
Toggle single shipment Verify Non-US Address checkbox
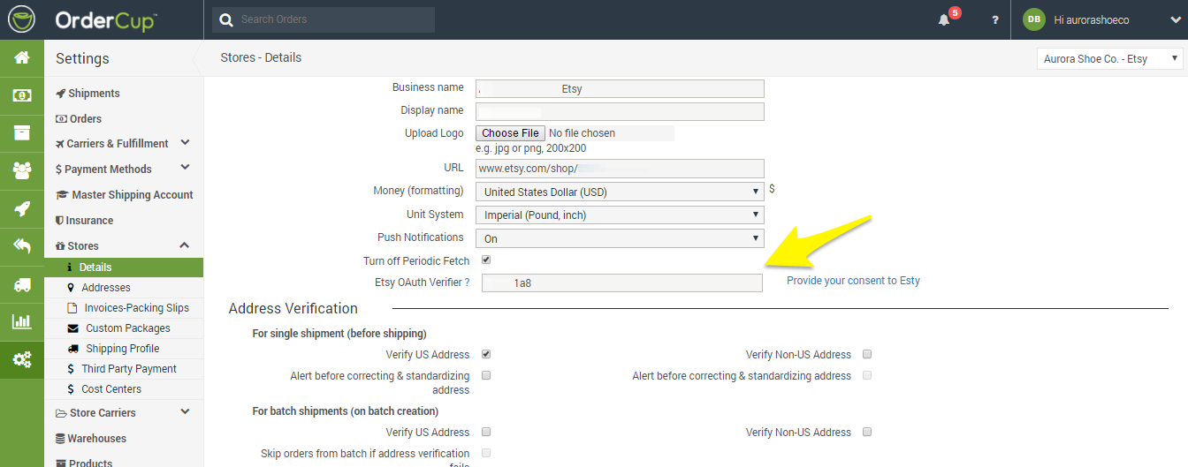pos(867,354)
